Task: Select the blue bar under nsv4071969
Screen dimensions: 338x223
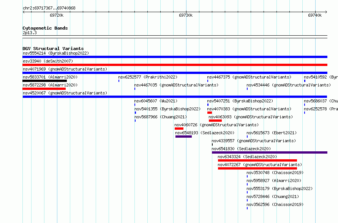Action: (x=175, y=73)
